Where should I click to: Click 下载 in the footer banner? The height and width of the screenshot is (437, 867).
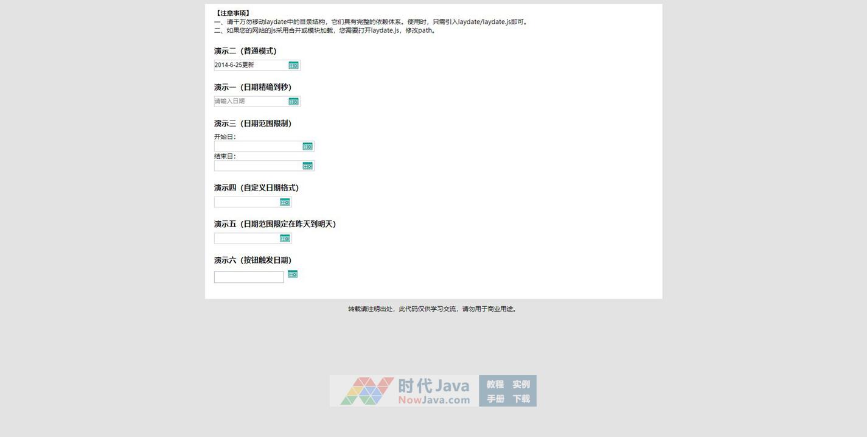pos(521,399)
